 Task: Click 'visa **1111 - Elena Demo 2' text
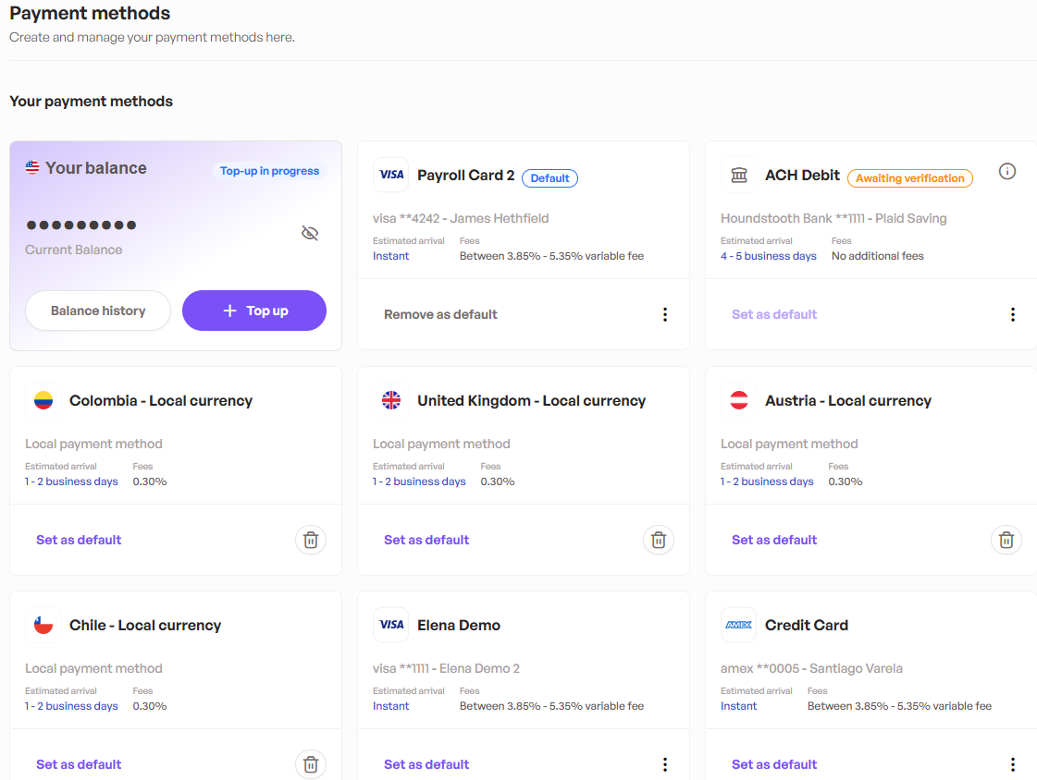(446, 668)
